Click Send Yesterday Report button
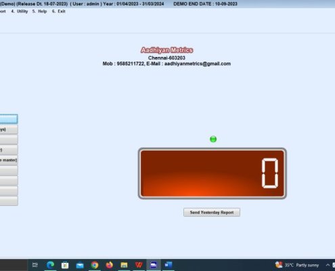335x271 pixels. [x=212, y=212]
